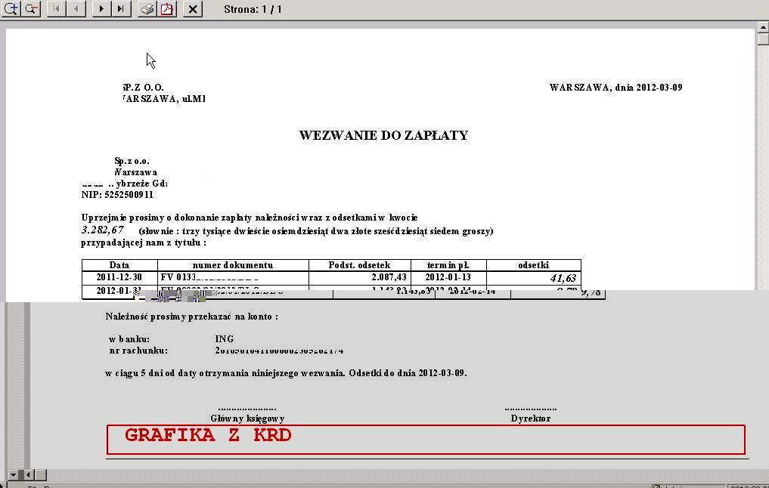This screenshot has width=769, height=488.
Task: Print the document with printer icon
Action: click(147, 9)
